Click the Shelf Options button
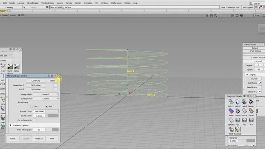The height and width of the screenshot is (149, 265). click(x=255, y=51)
